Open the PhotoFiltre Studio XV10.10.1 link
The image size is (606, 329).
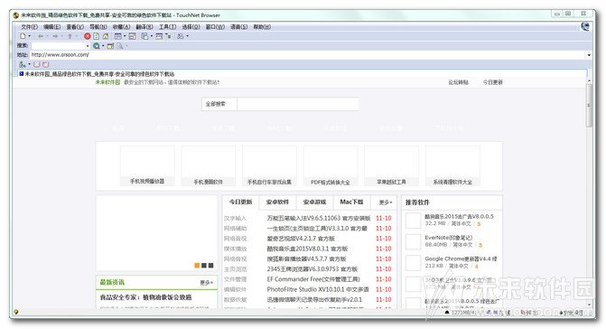point(318,289)
